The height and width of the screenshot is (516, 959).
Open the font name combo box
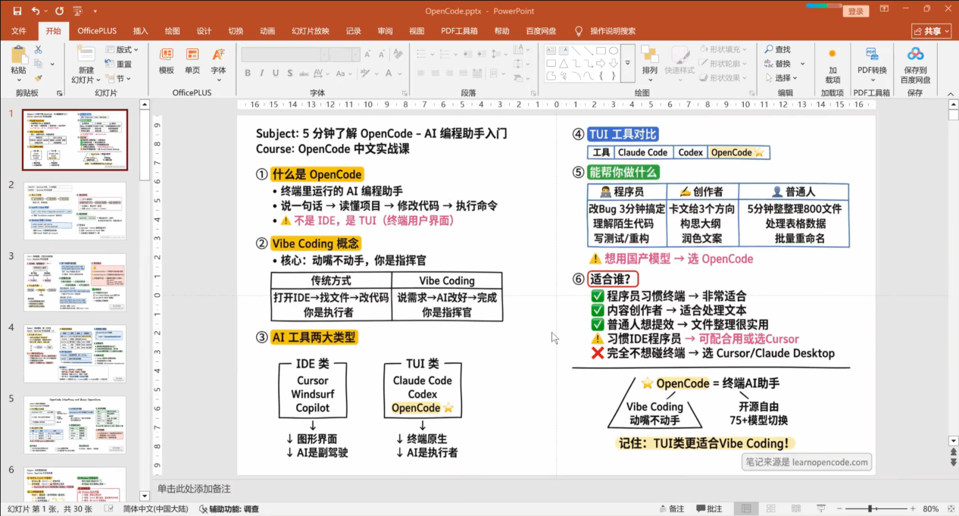pyautogui.click(x=286, y=55)
